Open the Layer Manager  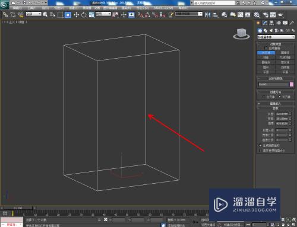coord(225,15)
